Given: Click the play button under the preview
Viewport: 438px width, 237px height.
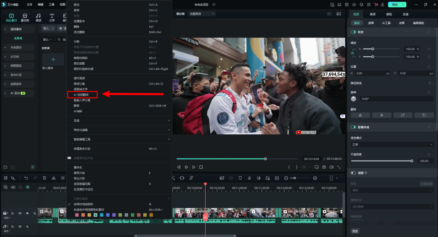Looking at the screenshot, I should 193,167.
